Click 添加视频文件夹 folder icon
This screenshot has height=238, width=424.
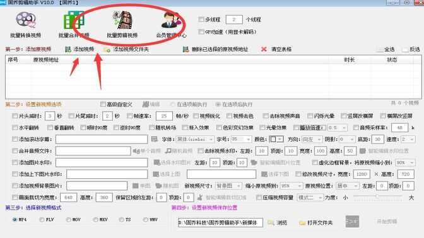pyautogui.click(x=107, y=50)
